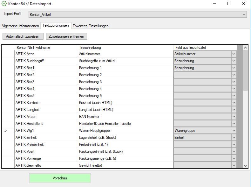Click the scroll up arrow of the table

(245, 48)
